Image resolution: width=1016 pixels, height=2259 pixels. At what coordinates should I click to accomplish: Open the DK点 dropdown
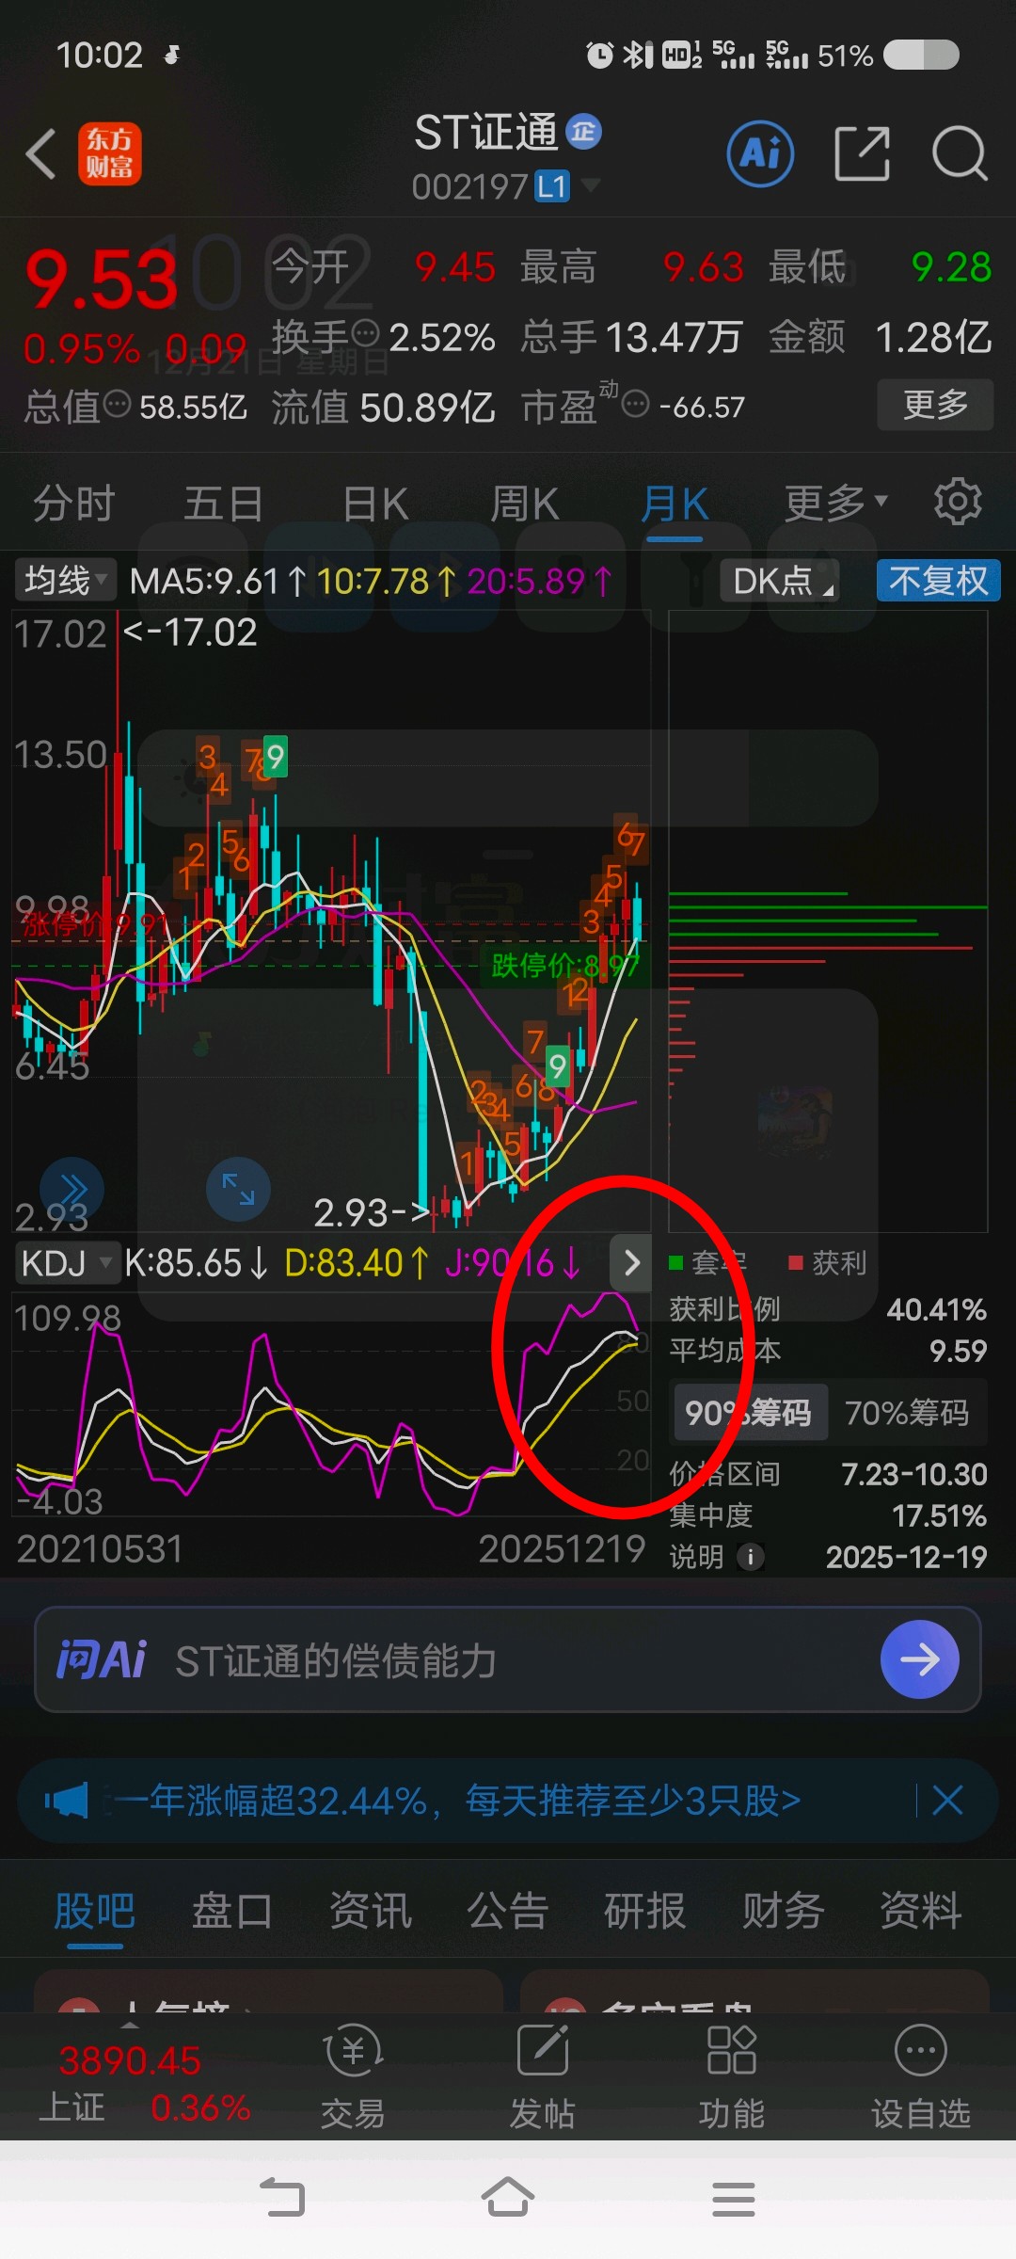click(779, 581)
